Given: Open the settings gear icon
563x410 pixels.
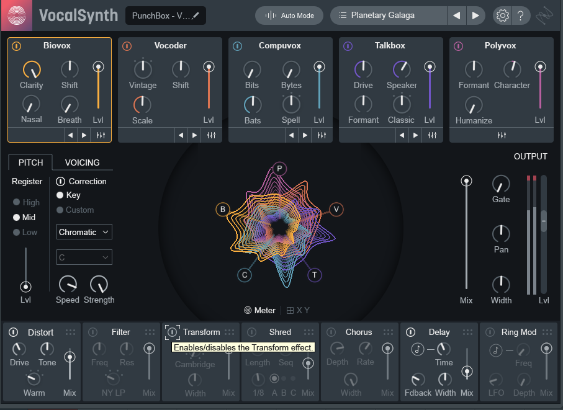Looking at the screenshot, I should (x=502, y=16).
